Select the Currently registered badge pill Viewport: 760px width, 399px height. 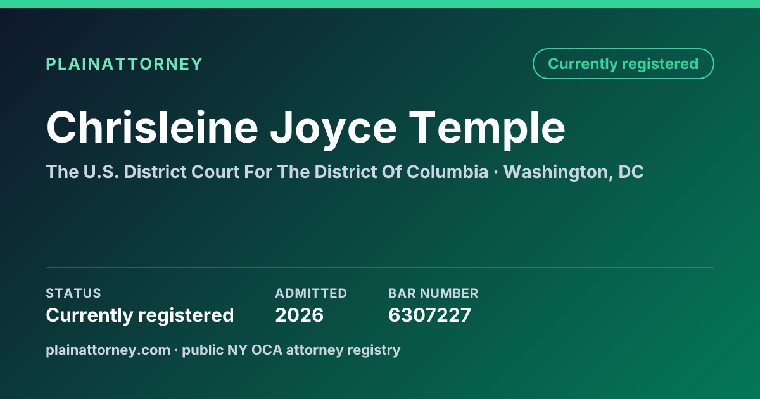coord(623,64)
